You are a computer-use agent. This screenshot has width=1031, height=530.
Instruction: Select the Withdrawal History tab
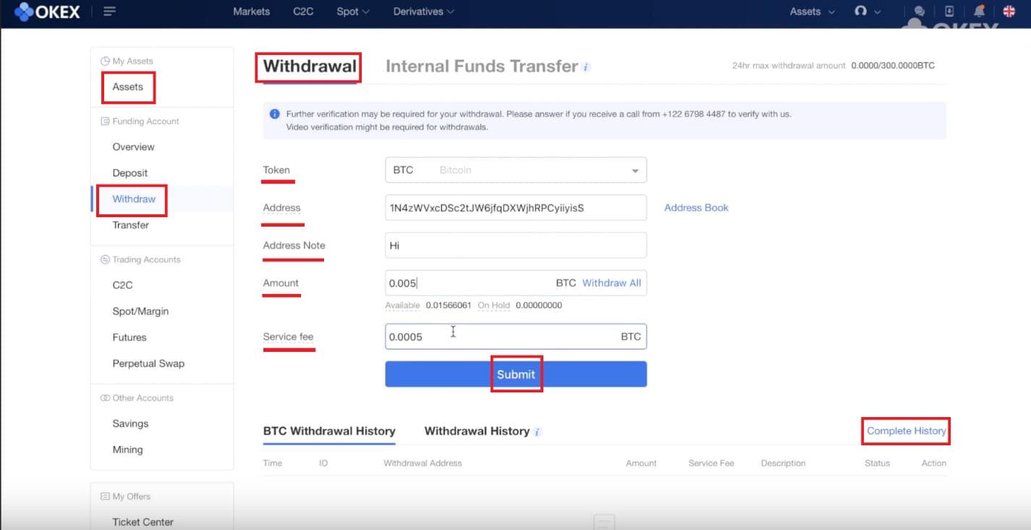click(477, 431)
